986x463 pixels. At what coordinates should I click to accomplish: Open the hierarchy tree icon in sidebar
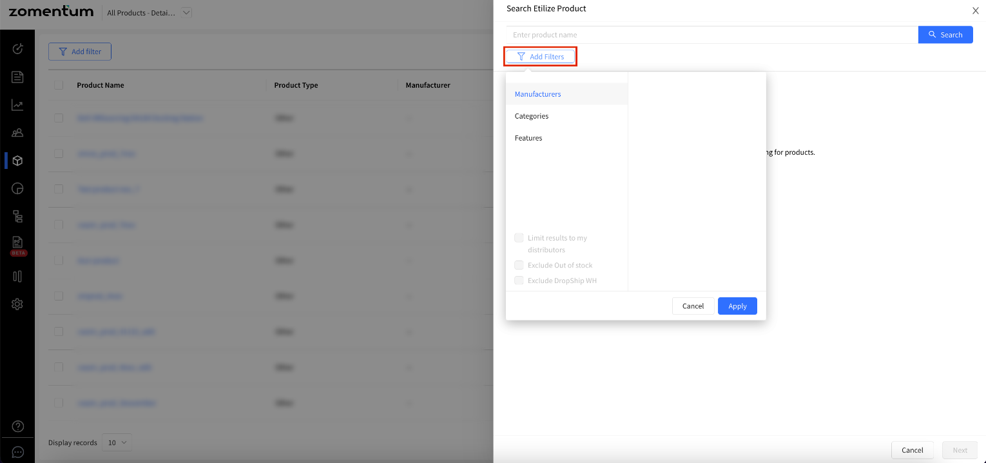coord(17,217)
